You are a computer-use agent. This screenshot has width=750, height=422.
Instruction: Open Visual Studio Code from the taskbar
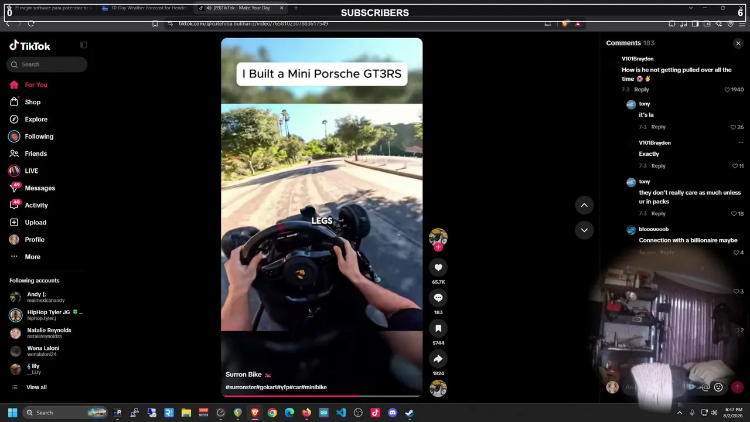(x=341, y=413)
